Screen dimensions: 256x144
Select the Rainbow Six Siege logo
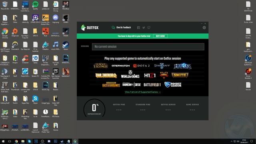132,84
